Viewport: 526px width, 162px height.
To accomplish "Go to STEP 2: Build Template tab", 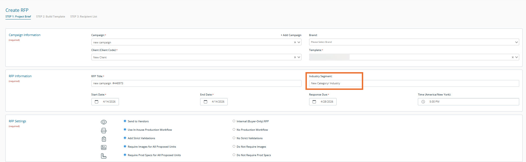I will pos(50,17).
